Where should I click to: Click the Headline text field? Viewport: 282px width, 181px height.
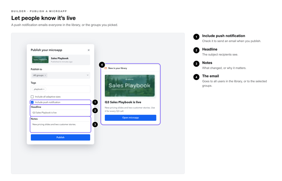click(x=61, y=113)
